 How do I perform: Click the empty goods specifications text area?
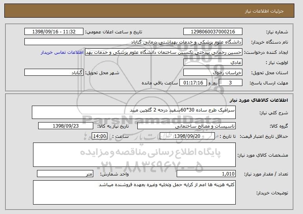[x=134, y=155]
